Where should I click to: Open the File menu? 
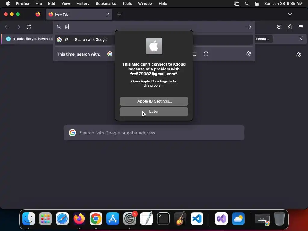[38, 4]
